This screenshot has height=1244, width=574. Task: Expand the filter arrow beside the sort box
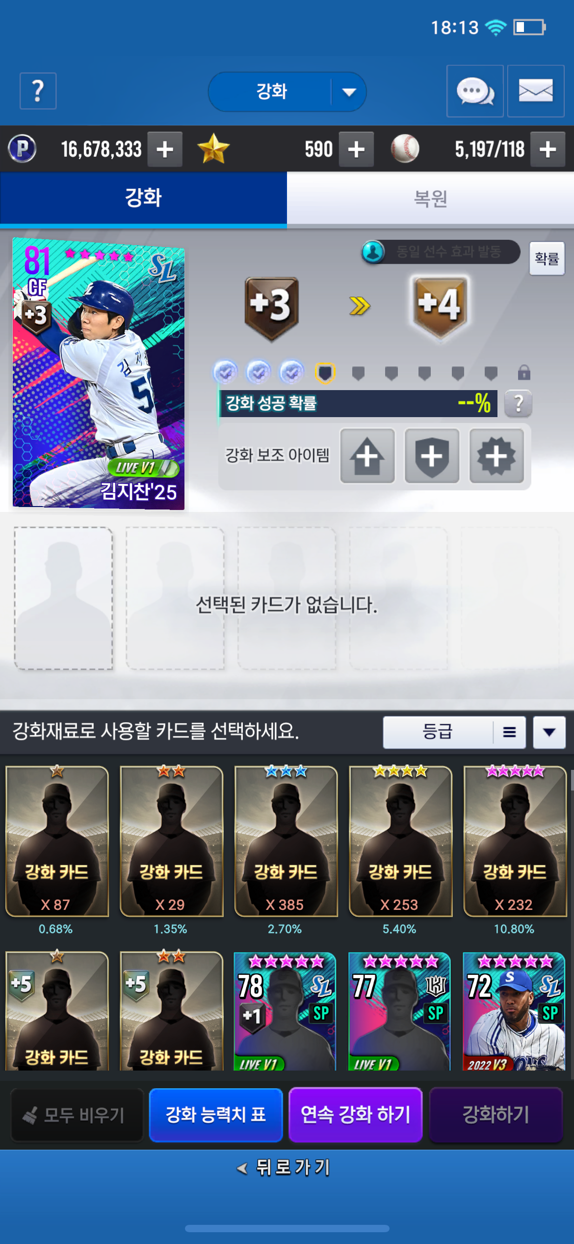tap(549, 732)
